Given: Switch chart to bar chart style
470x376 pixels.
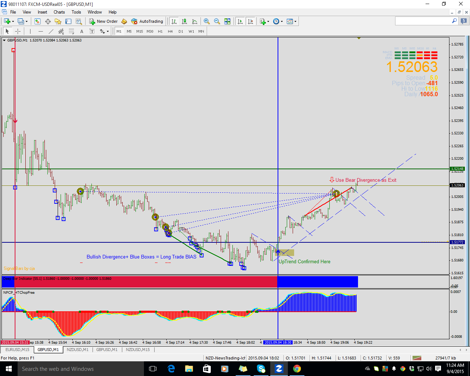Looking at the screenshot, I should pos(174,21).
